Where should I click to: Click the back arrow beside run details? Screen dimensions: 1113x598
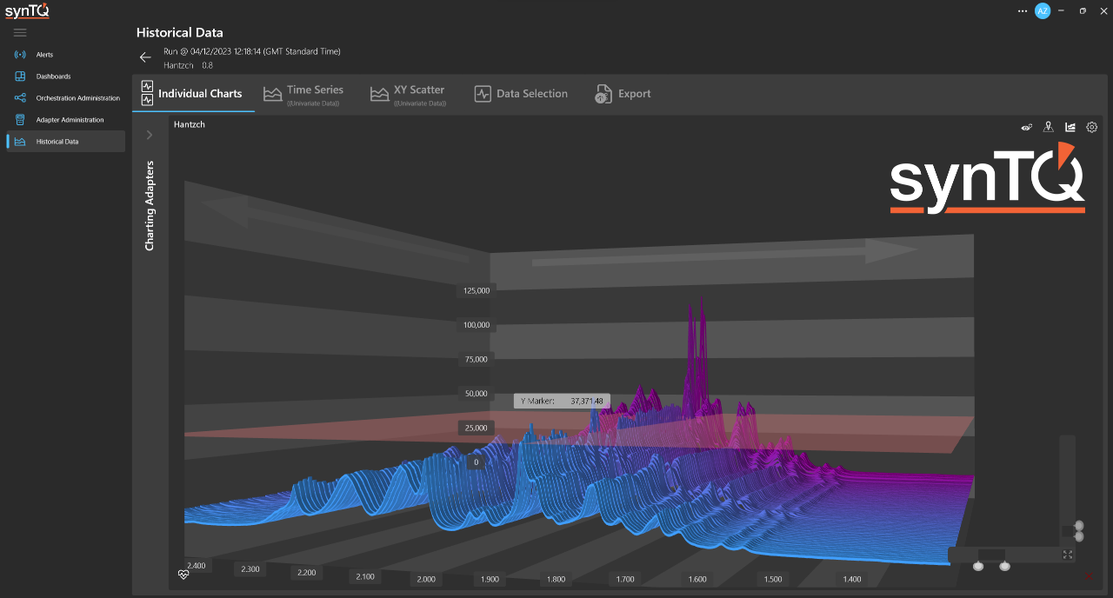tap(145, 57)
